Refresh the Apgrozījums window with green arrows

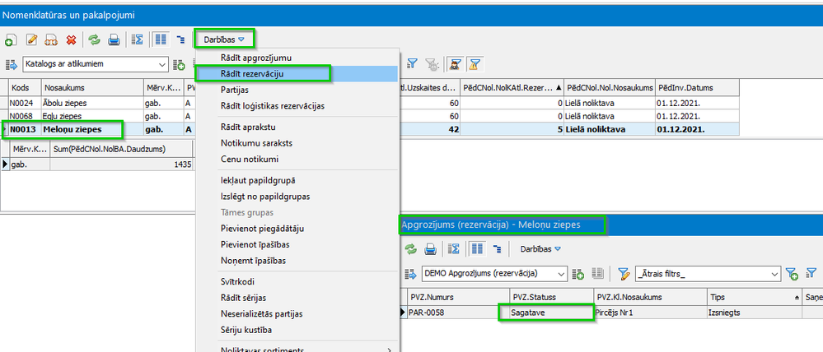tap(410, 249)
